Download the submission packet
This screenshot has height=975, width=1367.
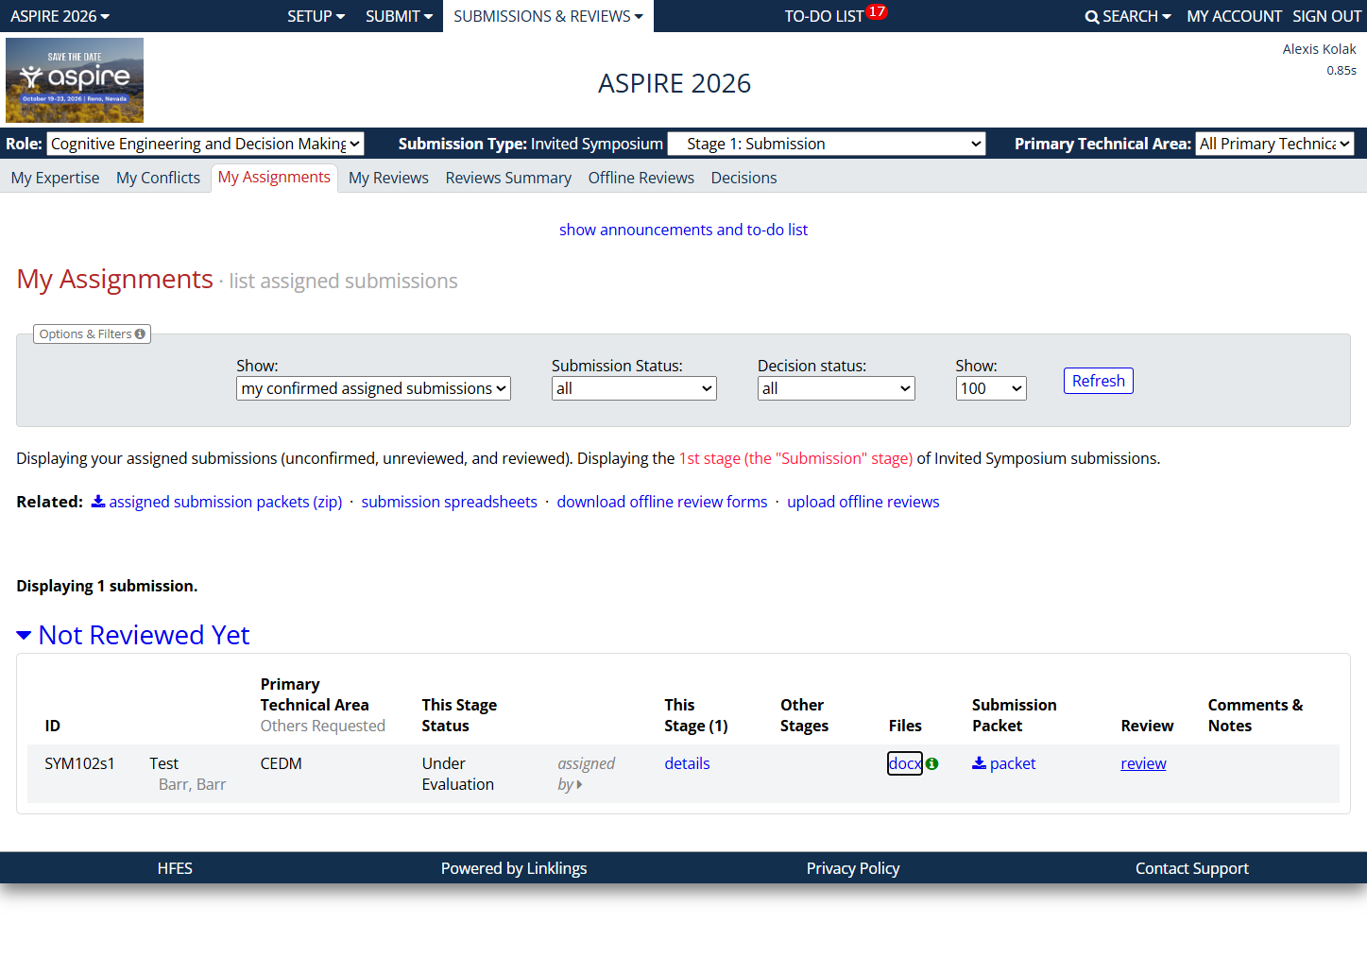[1003, 763]
